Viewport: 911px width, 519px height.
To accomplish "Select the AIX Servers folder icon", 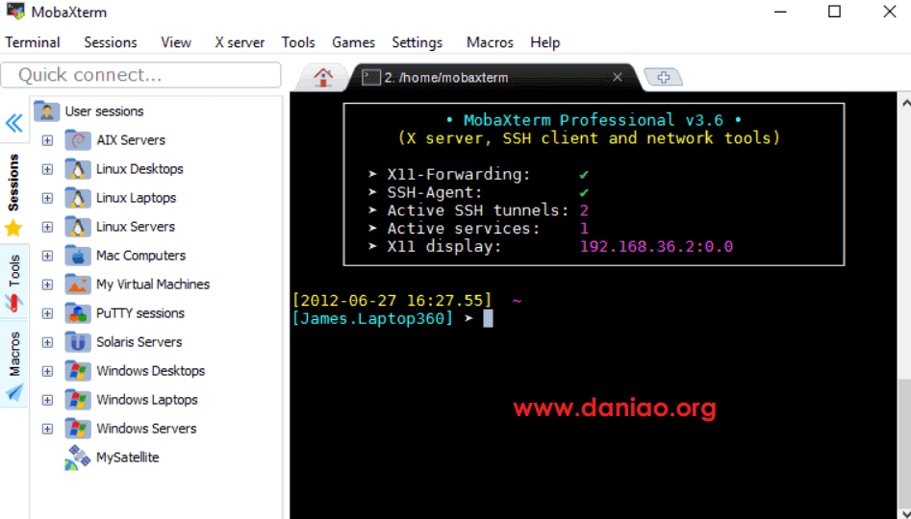I will tap(78, 140).
